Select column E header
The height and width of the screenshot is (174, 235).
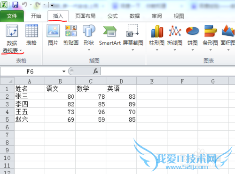[152, 81]
